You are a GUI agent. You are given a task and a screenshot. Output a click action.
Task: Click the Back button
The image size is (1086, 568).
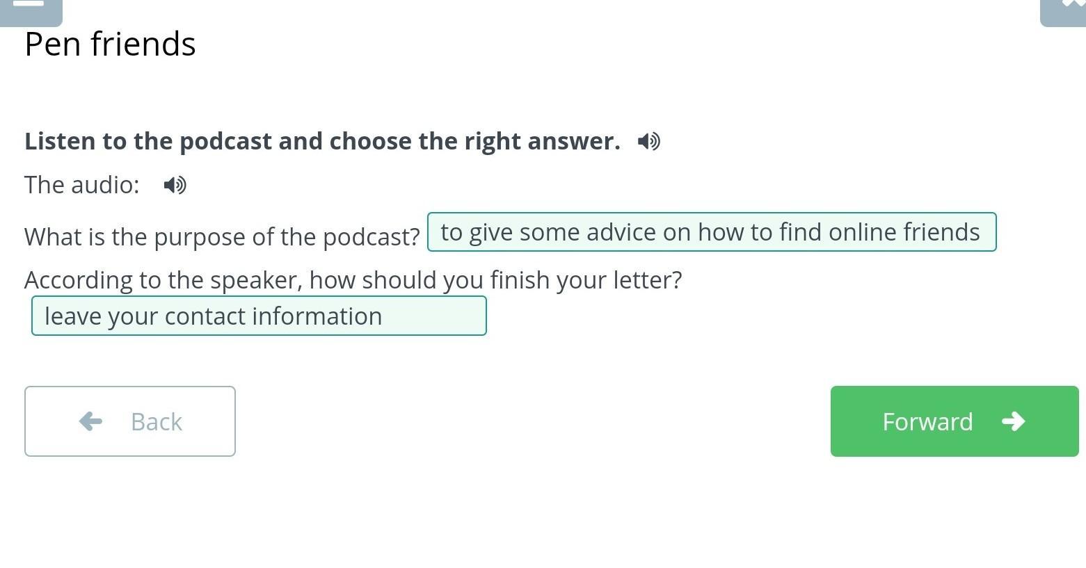tap(130, 421)
